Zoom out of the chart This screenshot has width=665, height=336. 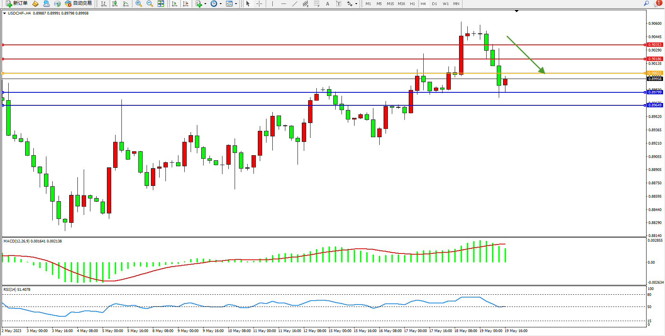pos(150,4)
